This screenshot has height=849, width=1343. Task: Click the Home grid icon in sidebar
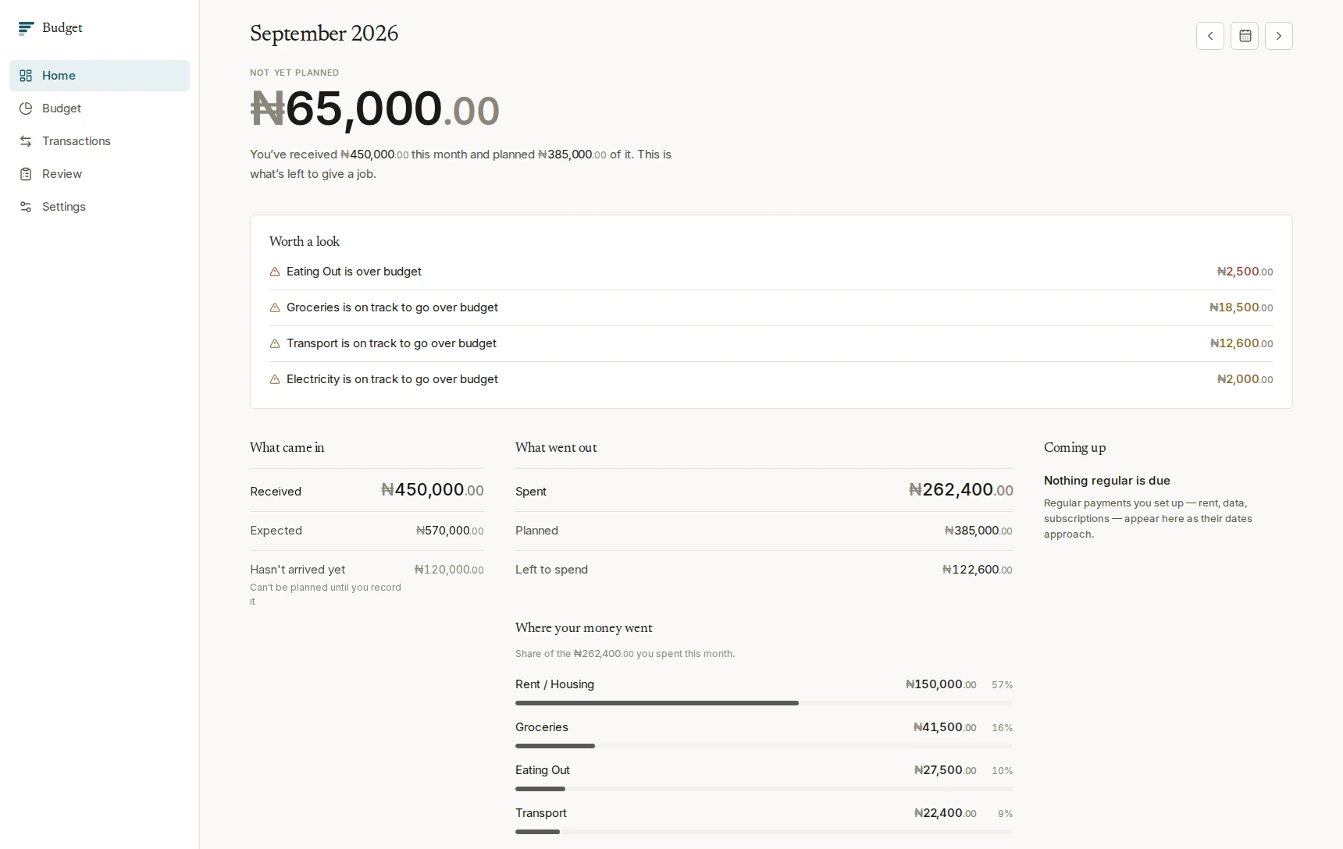click(26, 76)
